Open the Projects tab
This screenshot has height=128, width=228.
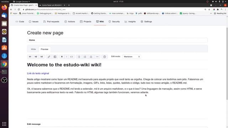[x=85, y=21]
